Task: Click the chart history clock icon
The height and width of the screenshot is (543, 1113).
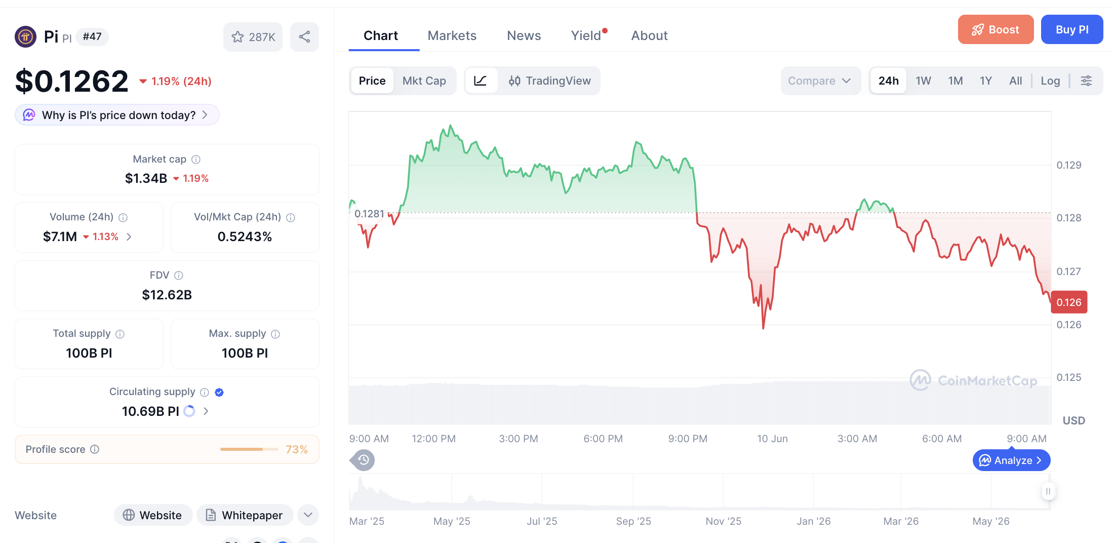Action: (363, 460)
